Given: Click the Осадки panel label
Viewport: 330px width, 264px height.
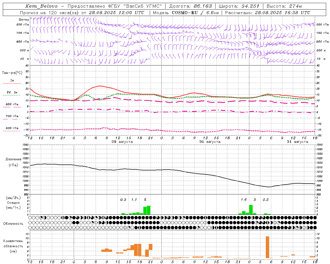Looking at the screenshot, I should pyautogui.click(x=13, y=203).
